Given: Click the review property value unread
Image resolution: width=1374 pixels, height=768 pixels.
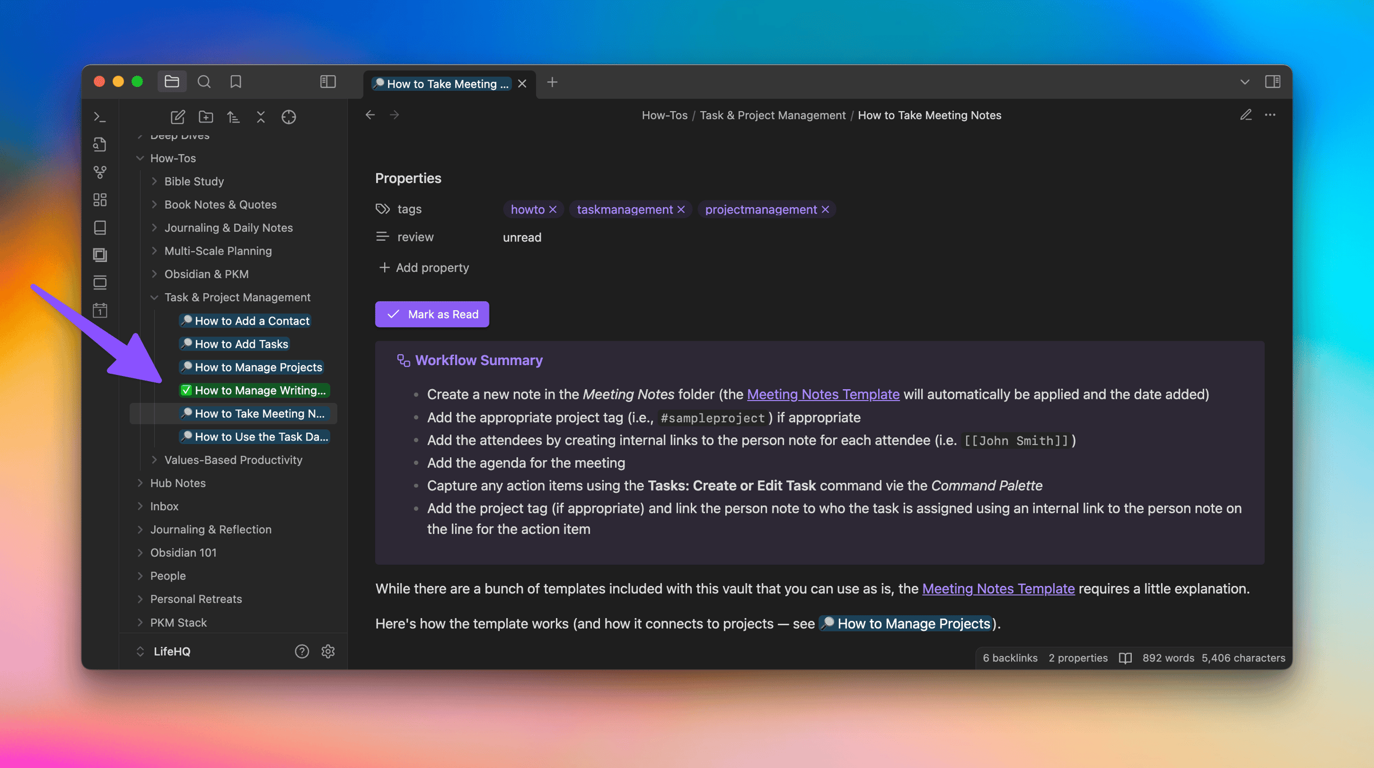Looking at the screenshot, I should 522,237.
